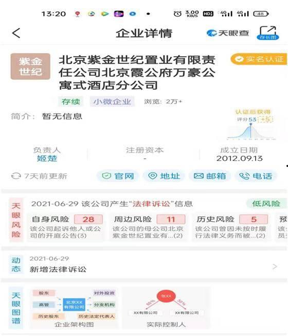Open 周边风险 card showing 11
This screenshot has width=288, height=336.
click(x=149, y=227)
